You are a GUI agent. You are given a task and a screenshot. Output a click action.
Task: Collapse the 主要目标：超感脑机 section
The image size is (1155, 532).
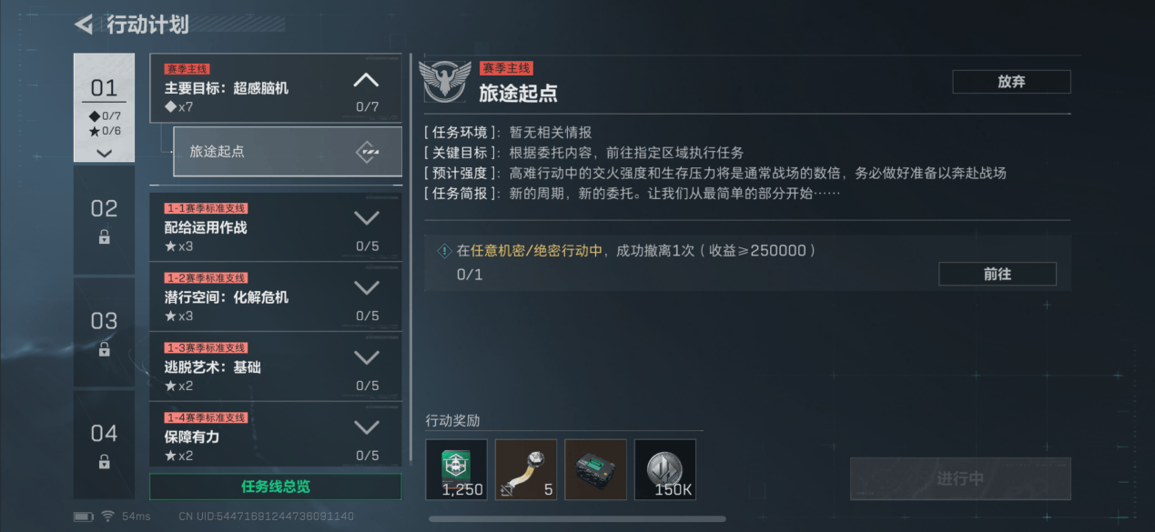(366, 81)
